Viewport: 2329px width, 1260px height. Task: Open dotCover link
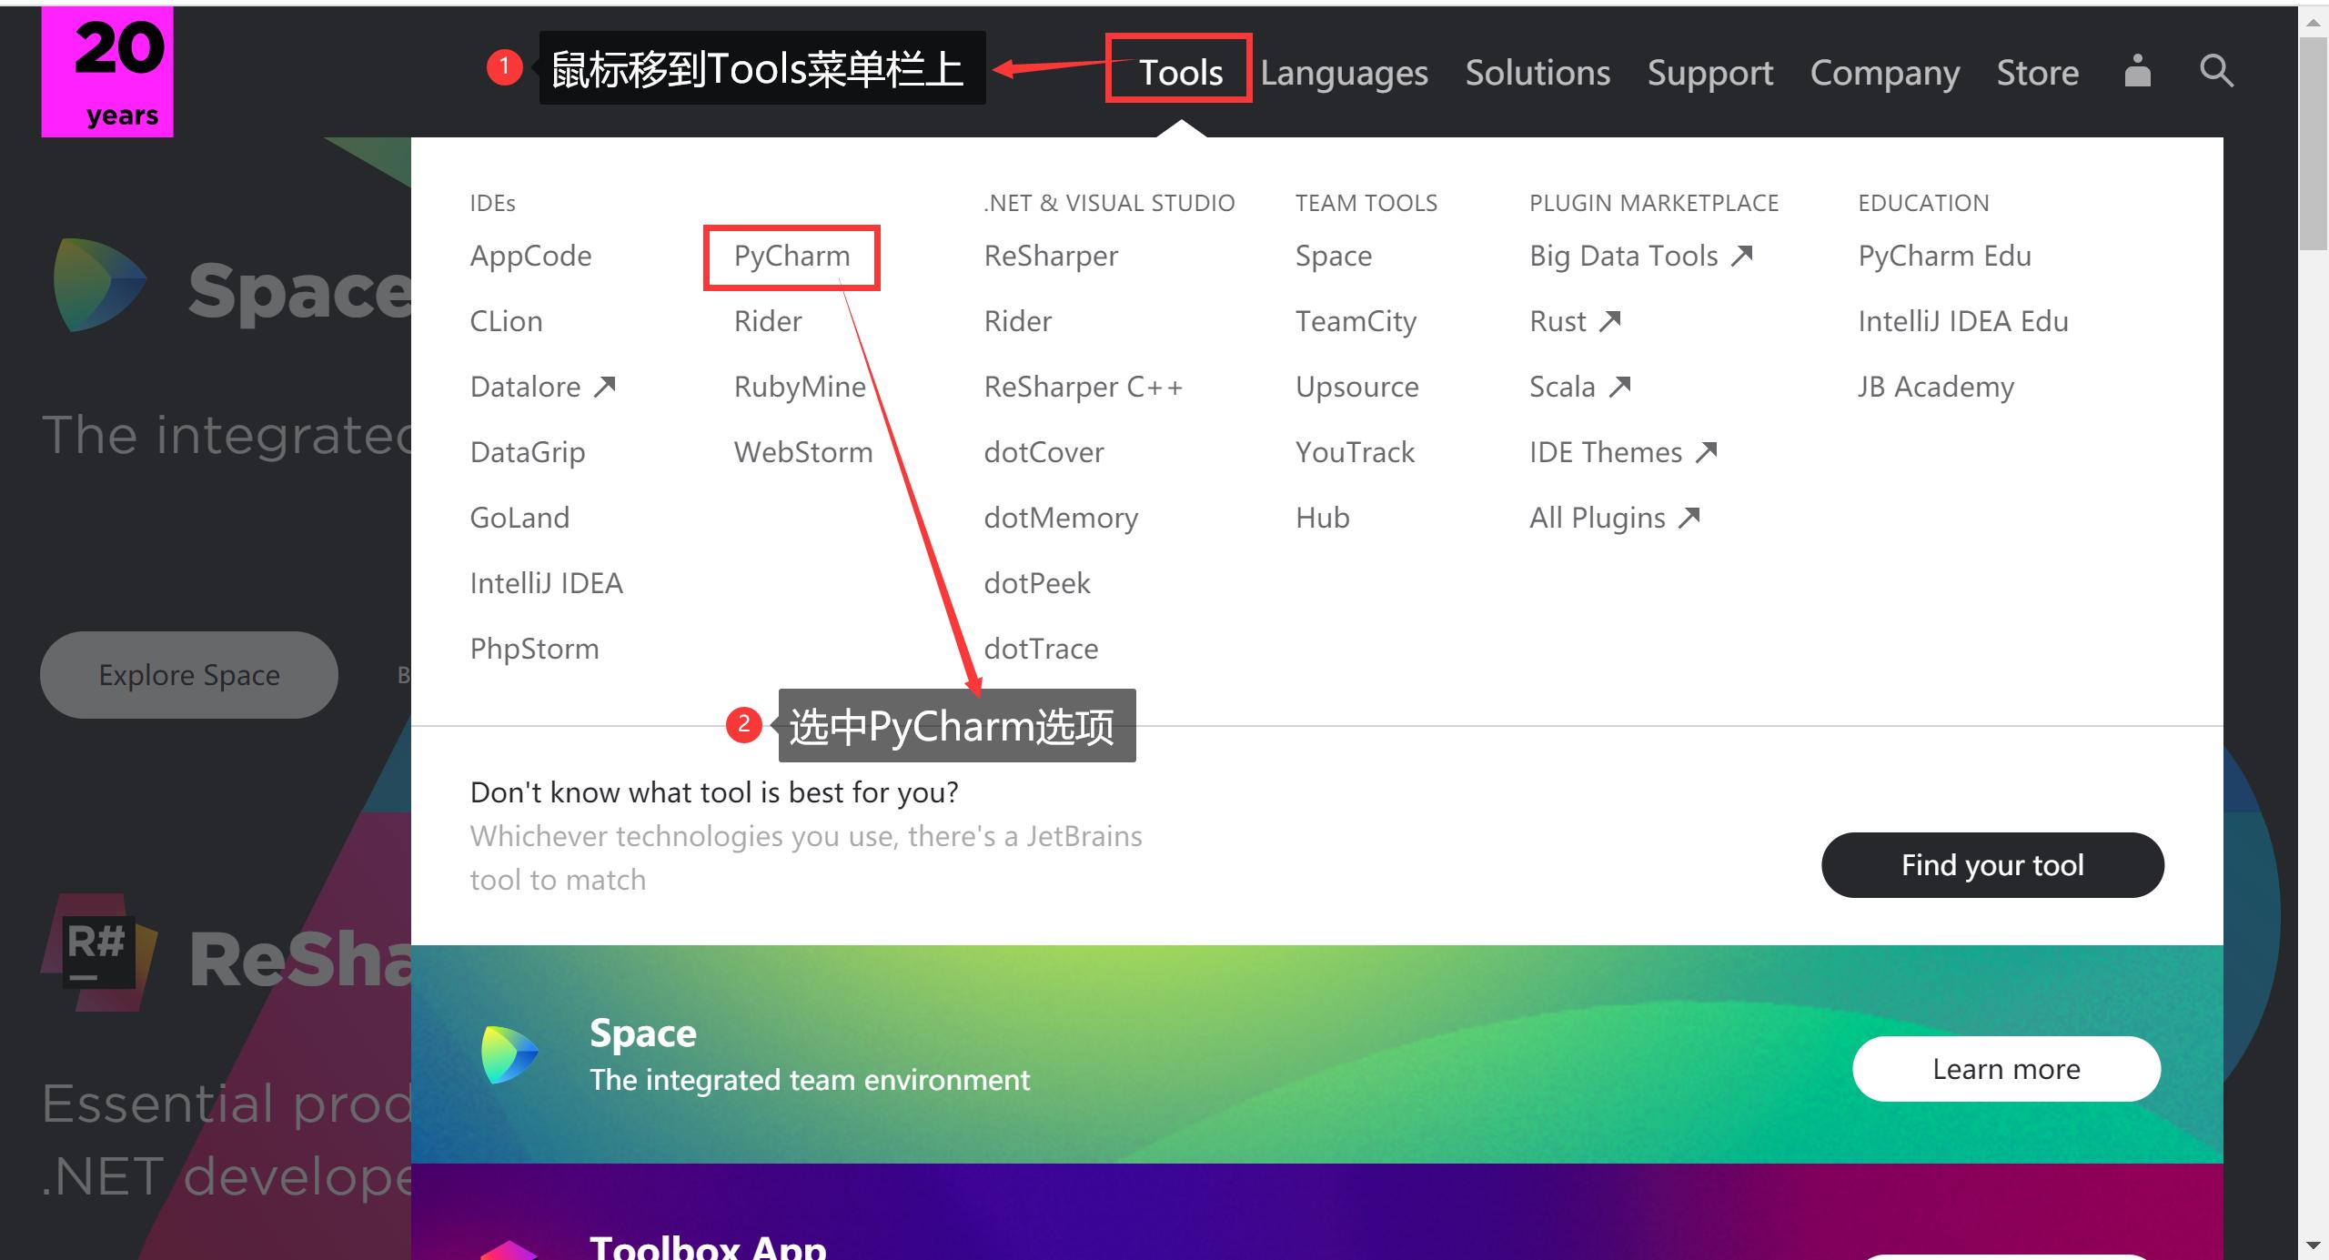pos(1044,452)
